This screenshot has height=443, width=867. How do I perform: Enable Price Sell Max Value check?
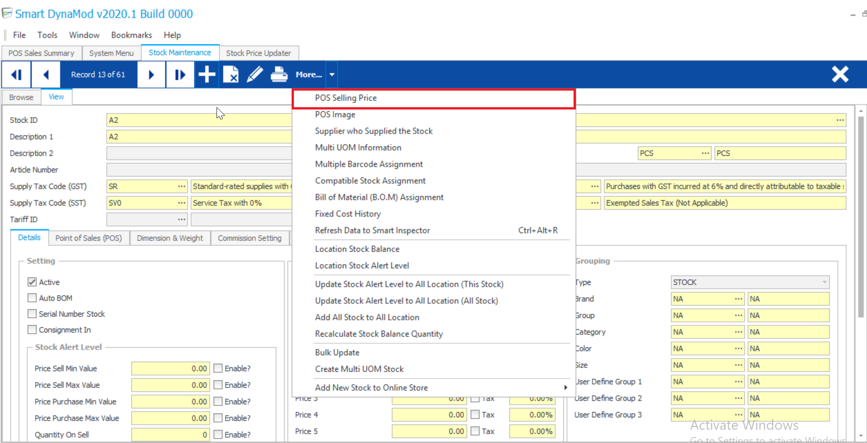[218, 385]
